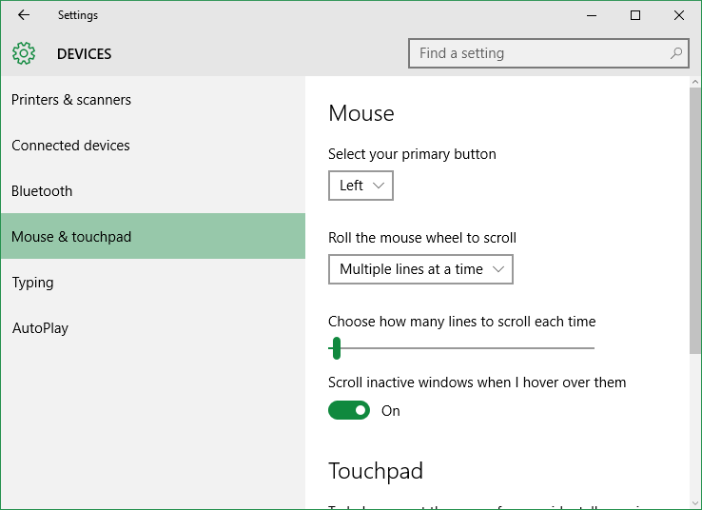Viewport: 702px width, 510px height.
Task: Go back using the back arrow
Action: [24, 15]
